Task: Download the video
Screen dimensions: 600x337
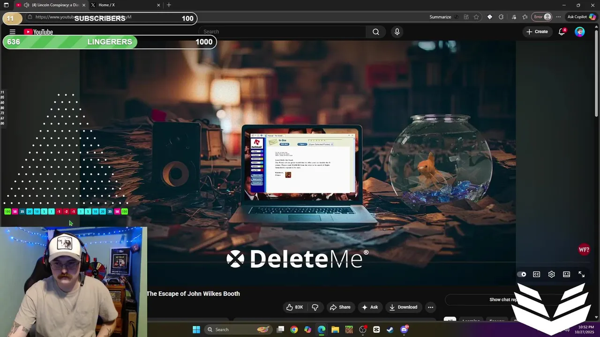Action: pyautogui.click(x=403, y=307)
